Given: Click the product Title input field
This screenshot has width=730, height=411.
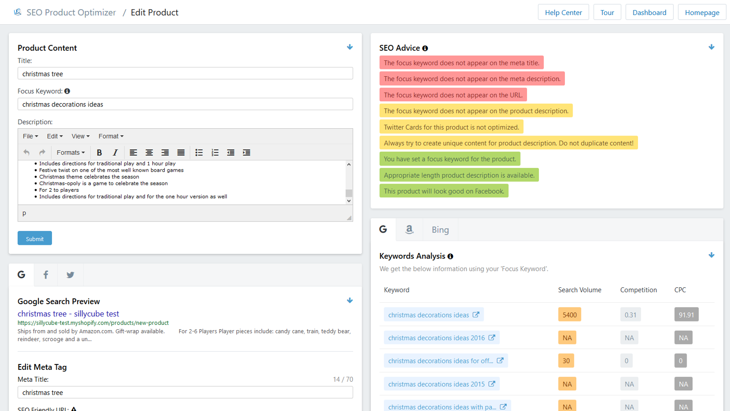Looking at the screenshot, I should (185, 74).
